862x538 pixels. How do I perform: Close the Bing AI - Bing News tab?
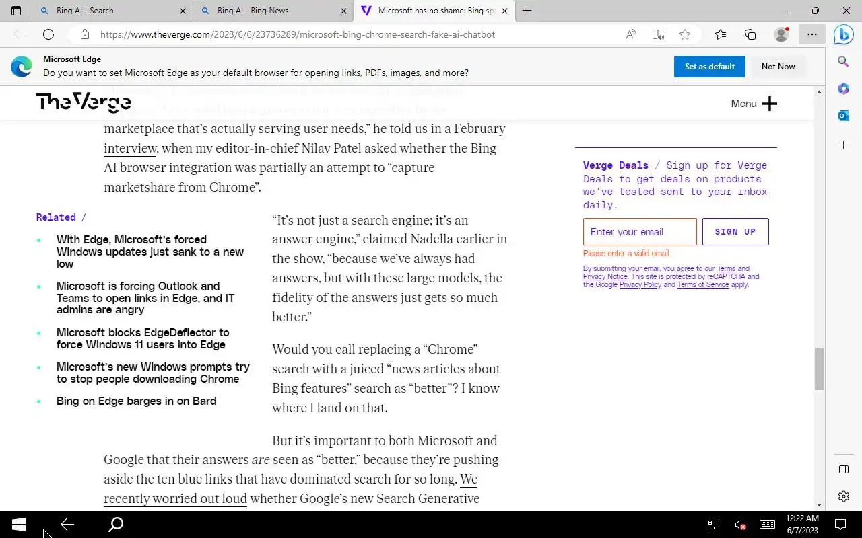pos(344,11)
